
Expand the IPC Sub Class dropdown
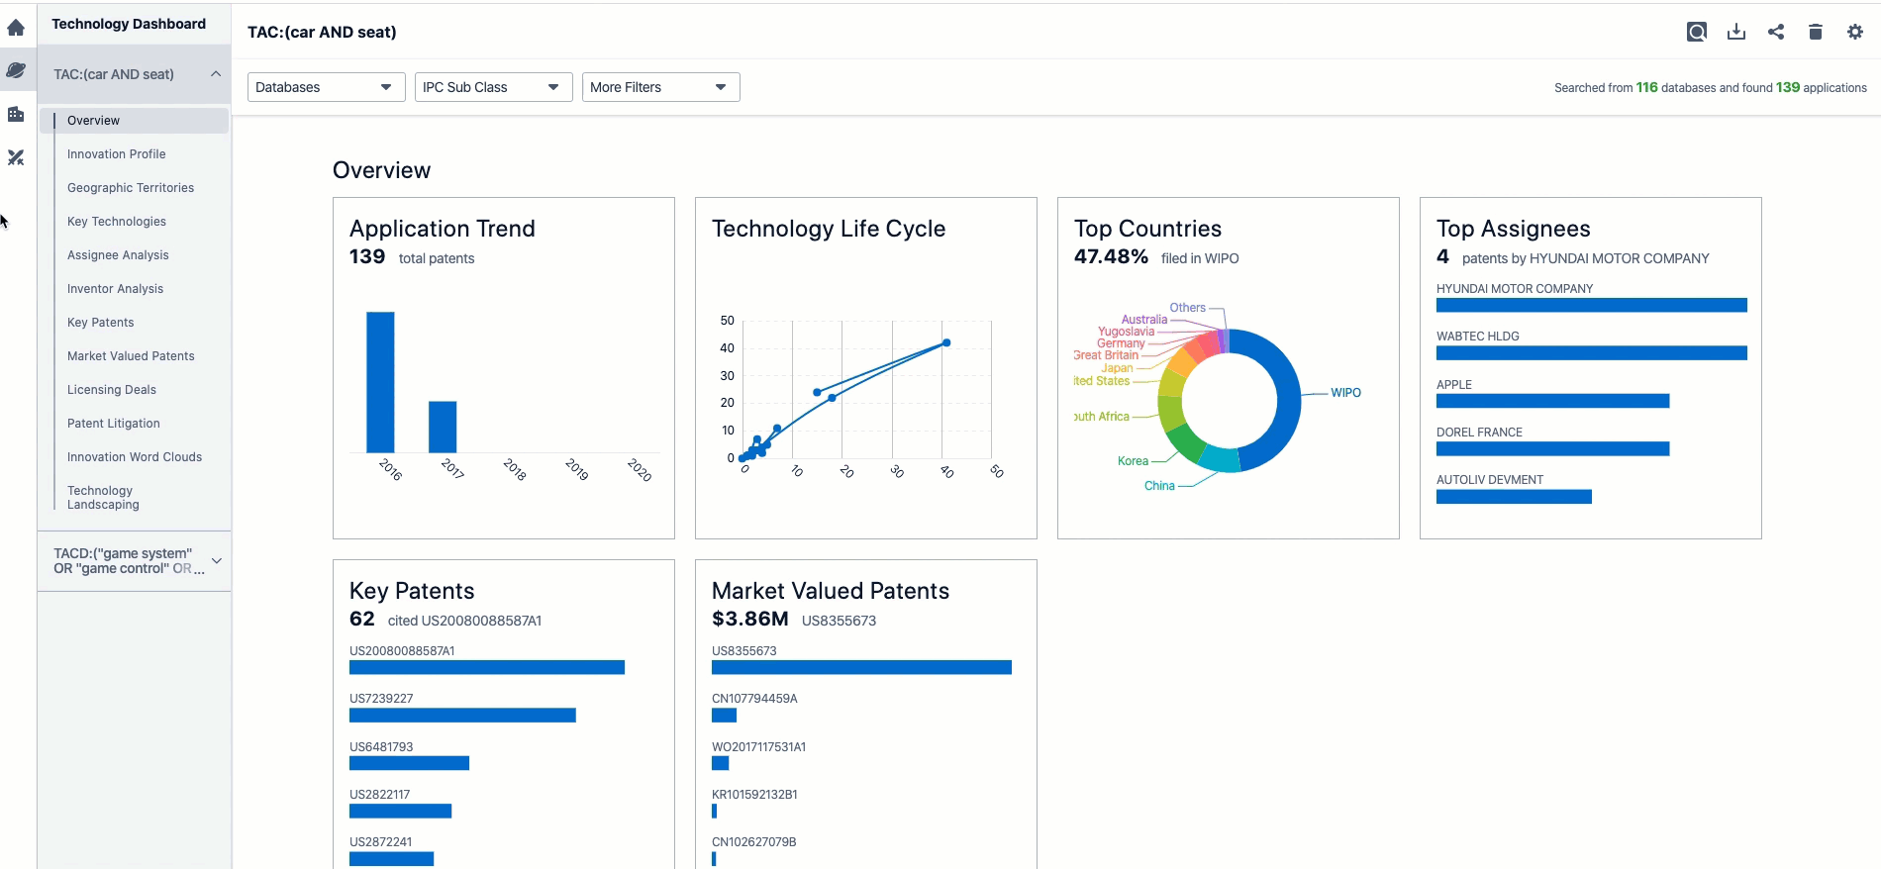(x=493, y=87)
